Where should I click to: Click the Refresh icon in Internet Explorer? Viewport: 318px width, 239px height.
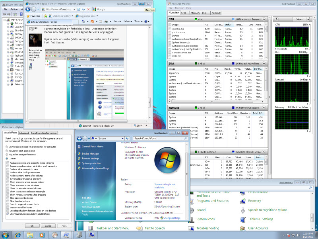83,9
